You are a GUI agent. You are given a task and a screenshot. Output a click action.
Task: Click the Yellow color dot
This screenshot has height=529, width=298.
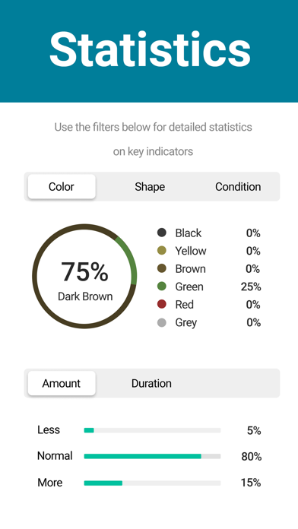click(162, 251)
